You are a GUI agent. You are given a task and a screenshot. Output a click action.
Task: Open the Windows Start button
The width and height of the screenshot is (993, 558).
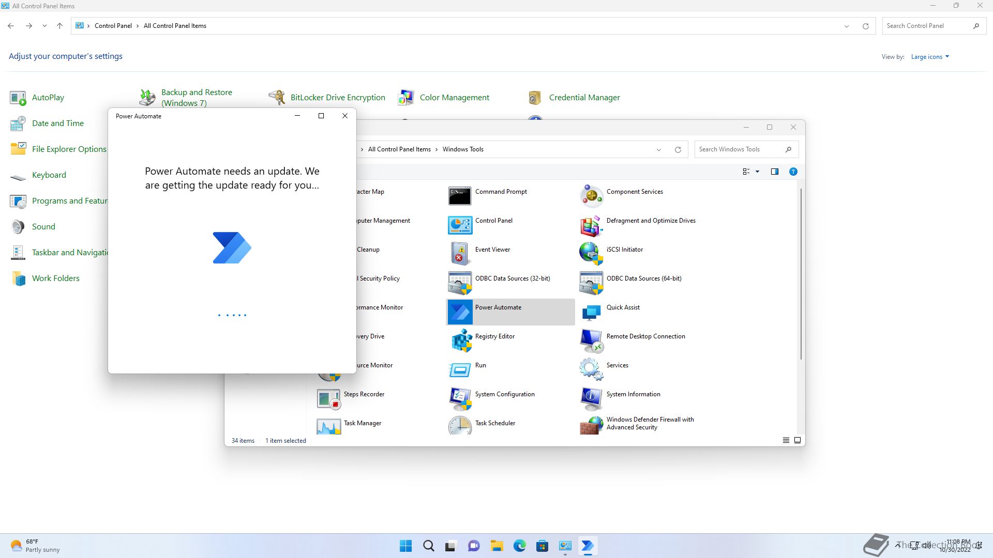(406, 546)
